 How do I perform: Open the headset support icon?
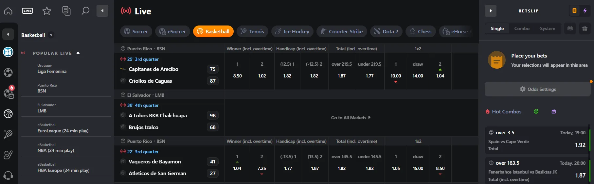(8, 176)
